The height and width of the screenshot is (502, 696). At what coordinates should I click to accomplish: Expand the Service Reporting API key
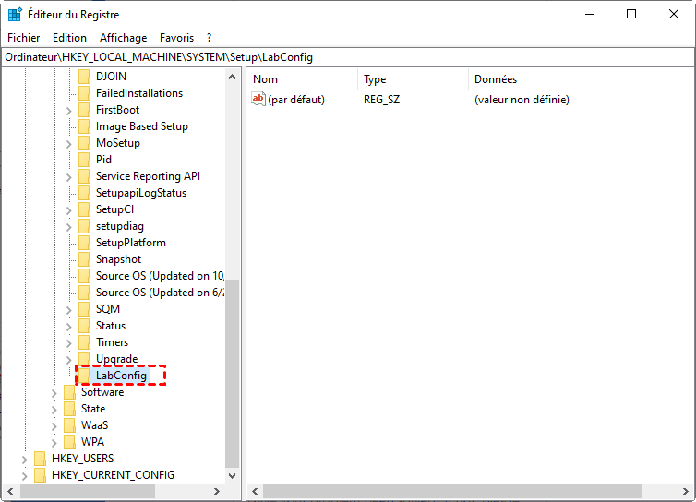[x=69, y=177]
